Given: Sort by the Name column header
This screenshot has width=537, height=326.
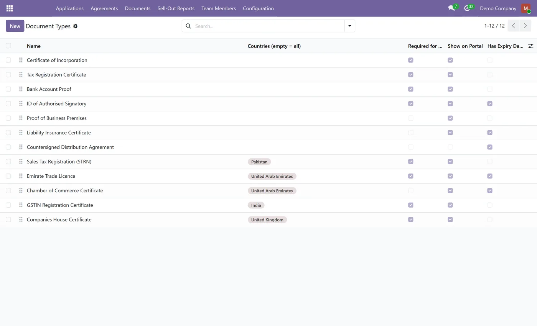Looking at the screenshot, I should coord(34,46).
